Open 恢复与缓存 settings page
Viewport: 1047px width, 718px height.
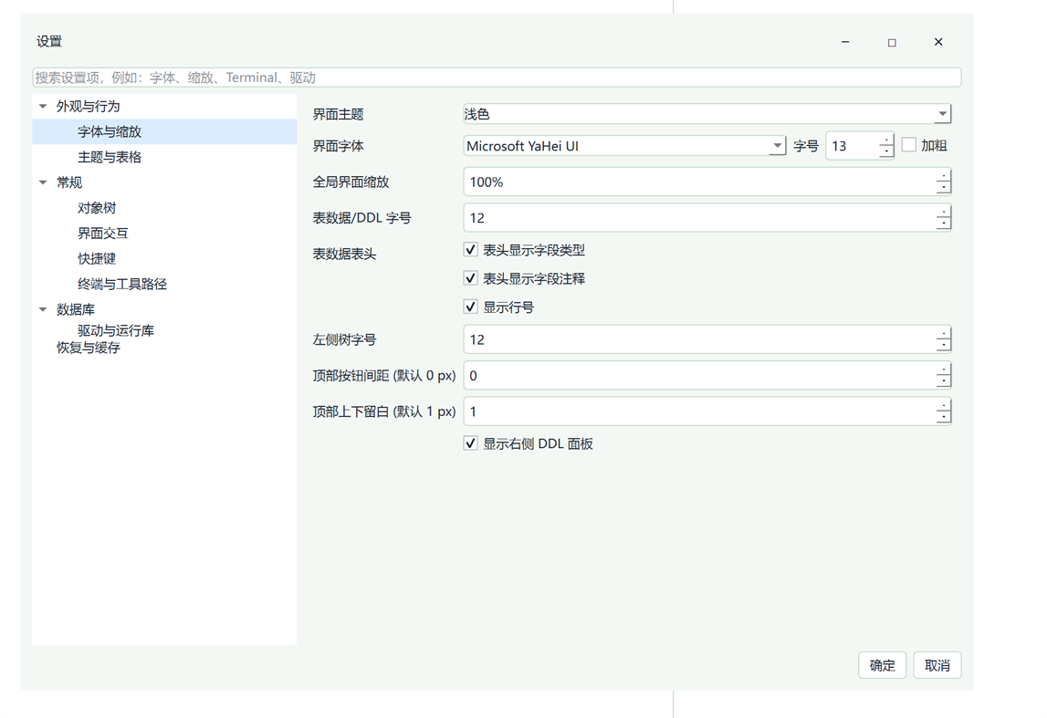tap(89, 348)
